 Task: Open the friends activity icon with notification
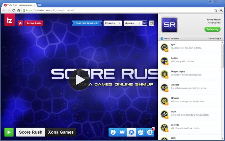[150, 132]
